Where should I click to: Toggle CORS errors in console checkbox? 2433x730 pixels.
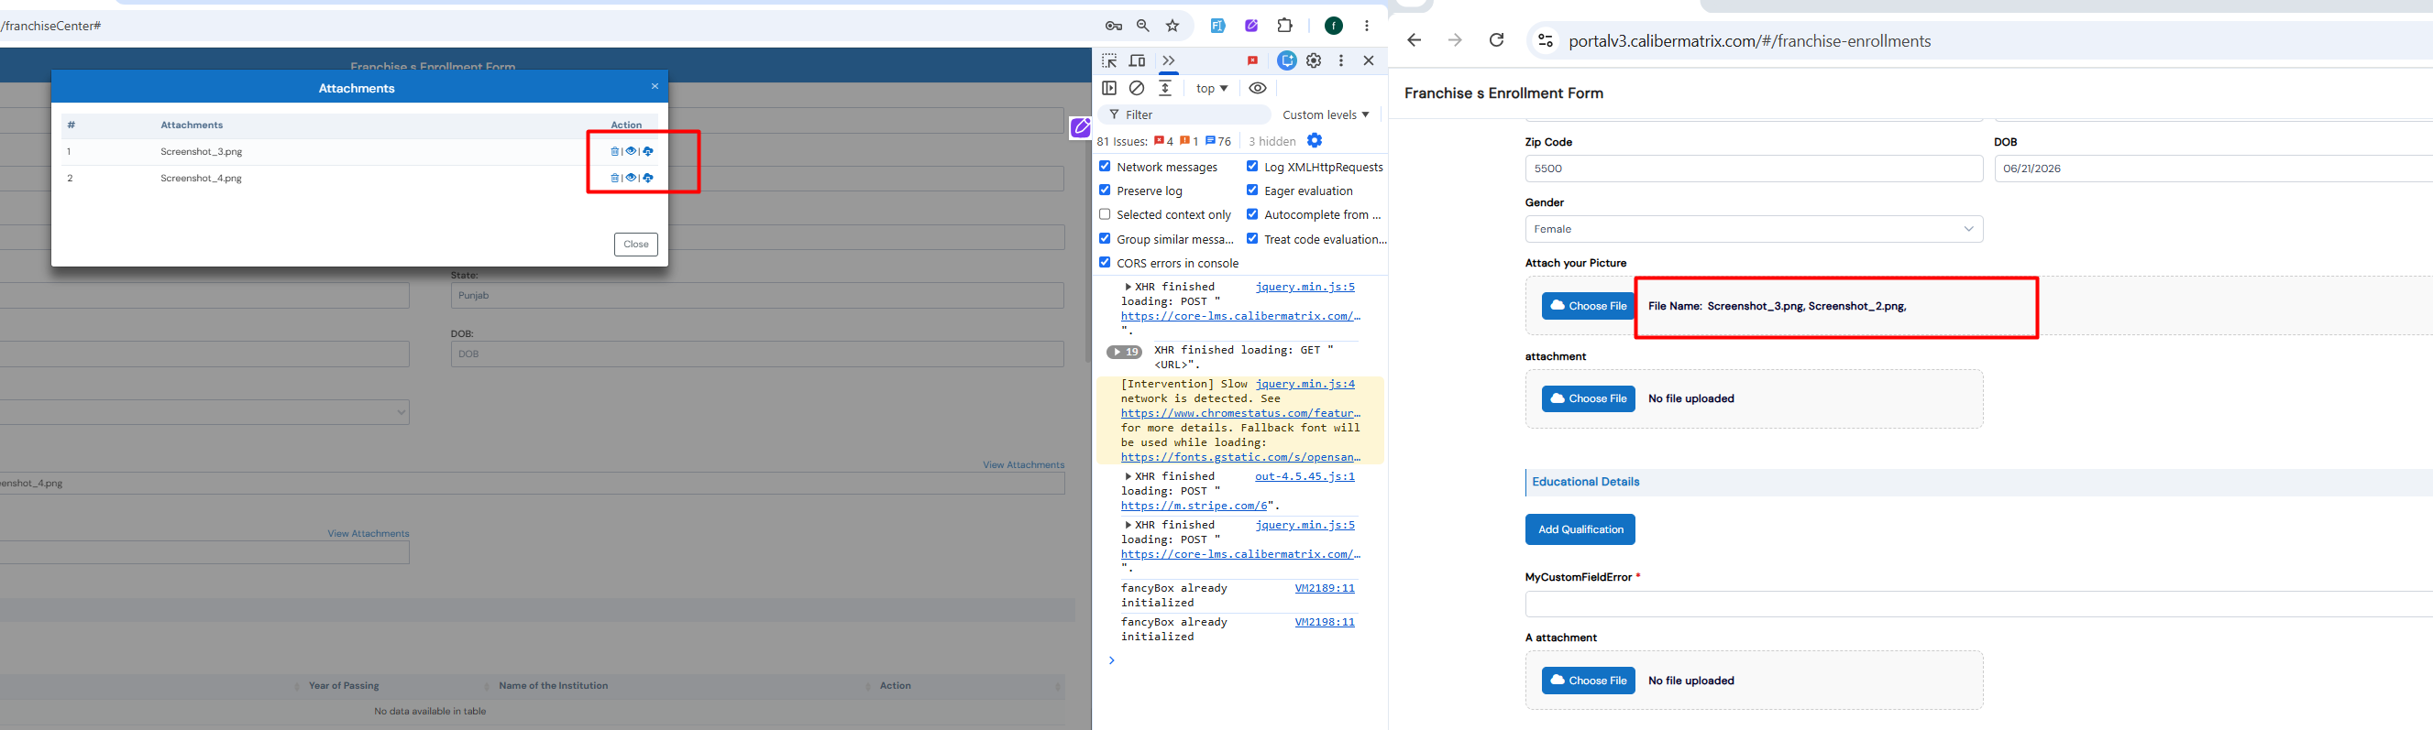[1104, 262]
